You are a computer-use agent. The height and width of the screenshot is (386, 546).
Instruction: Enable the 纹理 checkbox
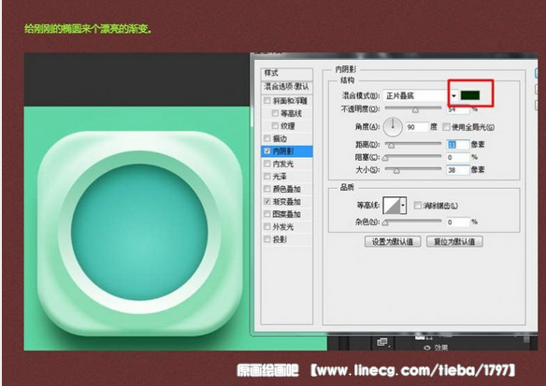coord(275,125)
